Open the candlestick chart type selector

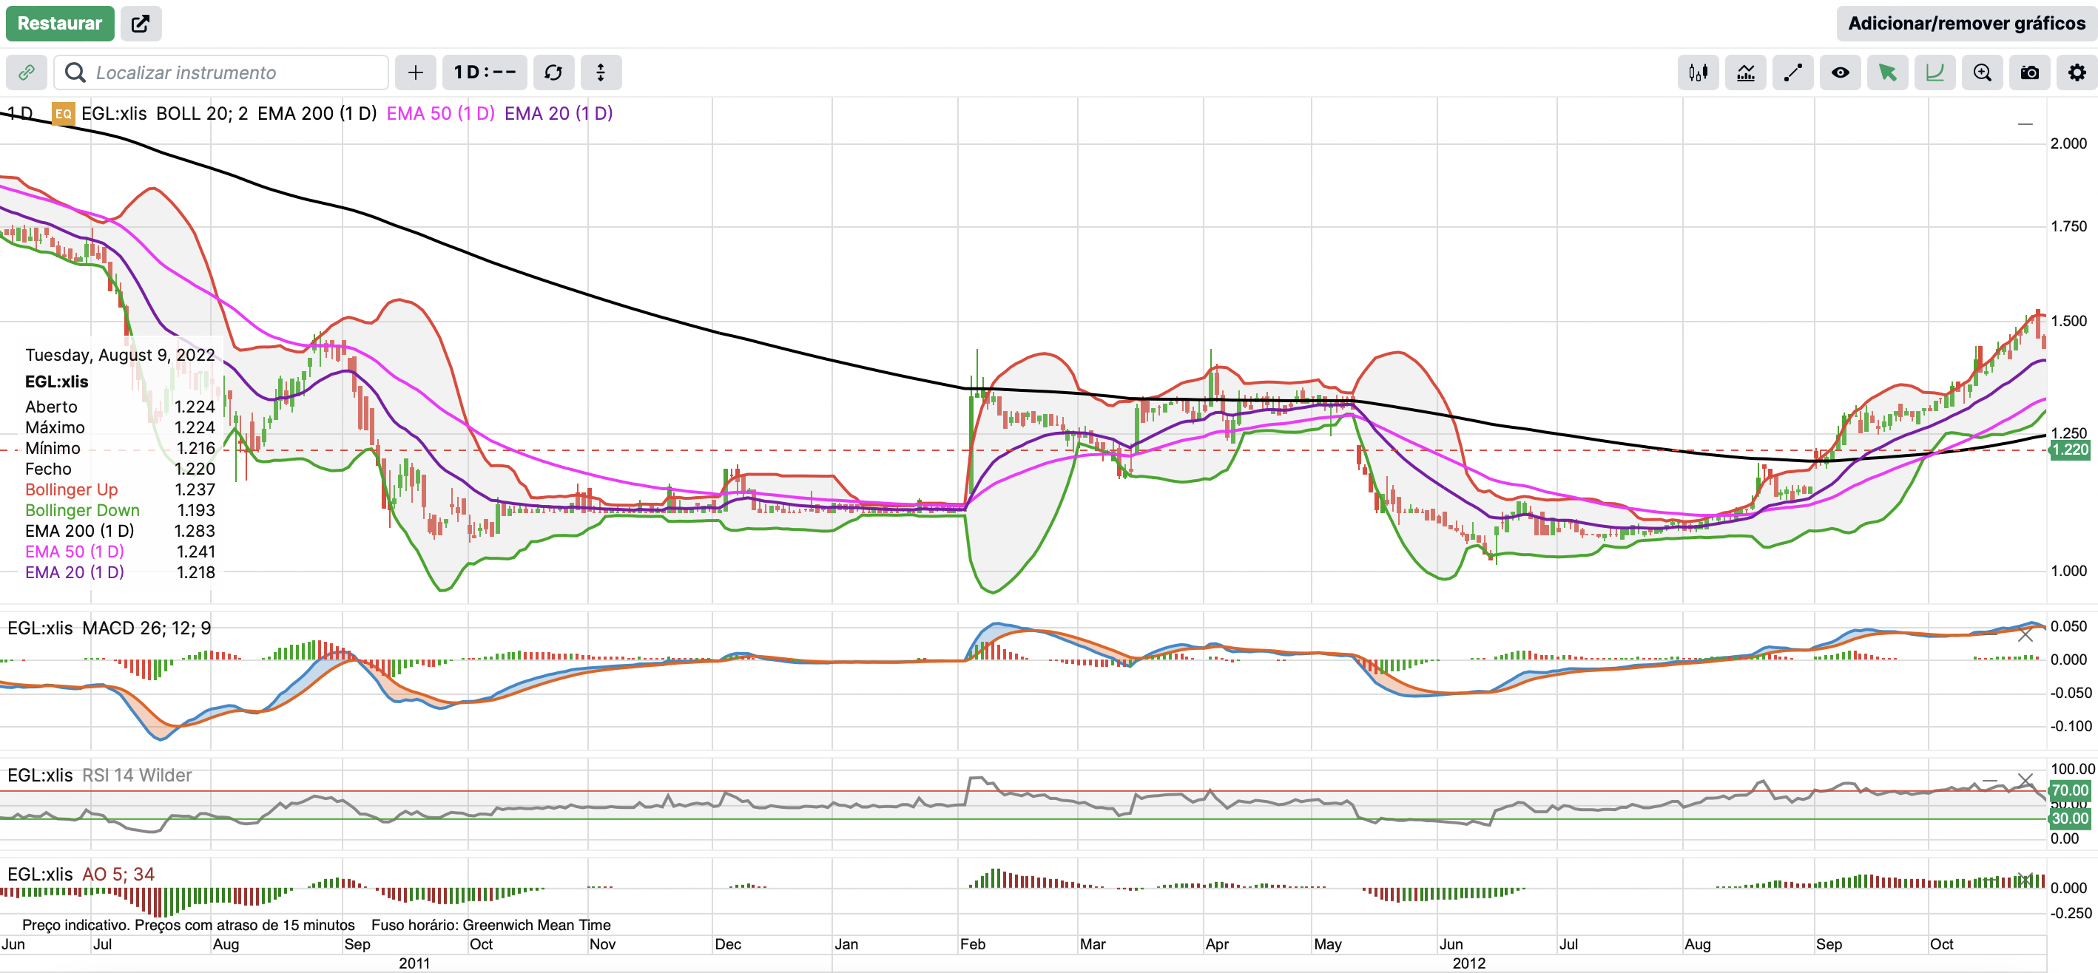coord(1698,72)
